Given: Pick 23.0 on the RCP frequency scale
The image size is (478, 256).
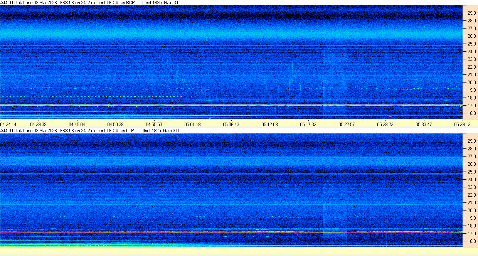Looking at the screenshot, I should [472, 59].
